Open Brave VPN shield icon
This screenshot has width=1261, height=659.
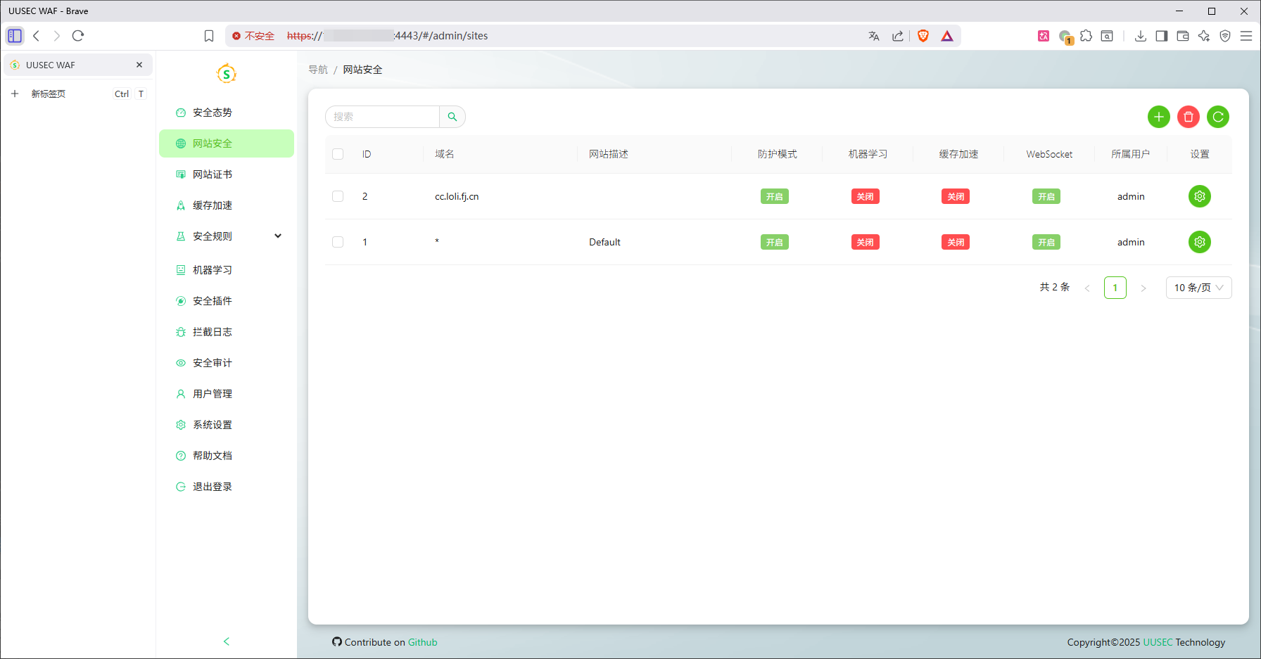[x=1225, y=36]
